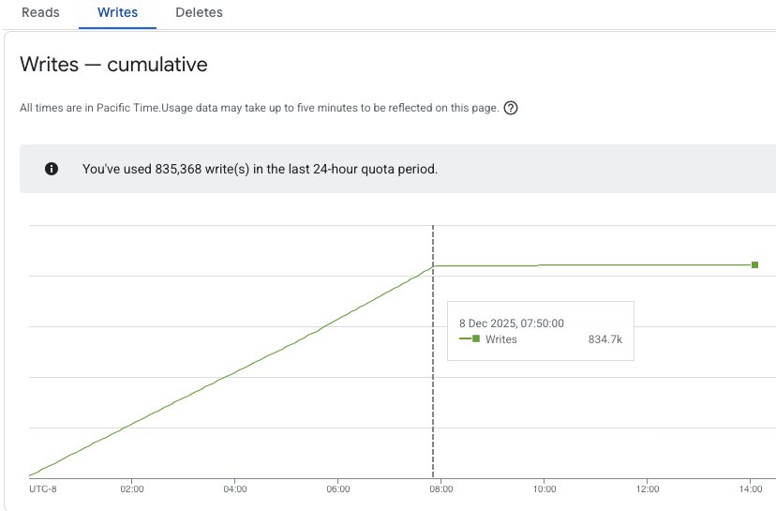Click the 04:00 time axis label
Screen dimensions: 776x511
coord(235,488)
